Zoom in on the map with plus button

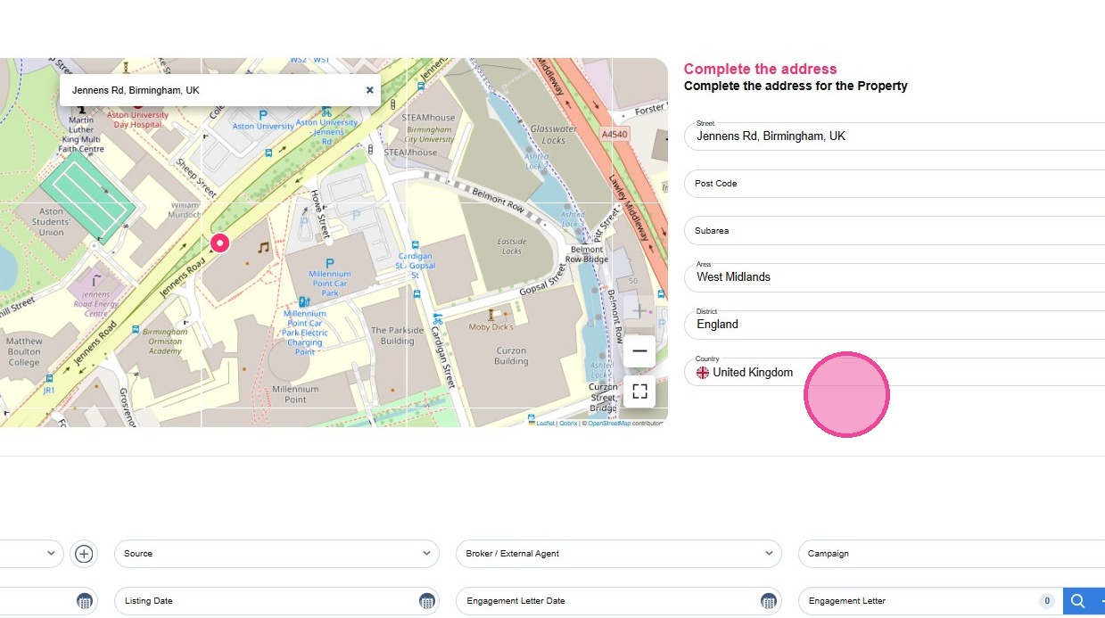[x=639, y=310]
